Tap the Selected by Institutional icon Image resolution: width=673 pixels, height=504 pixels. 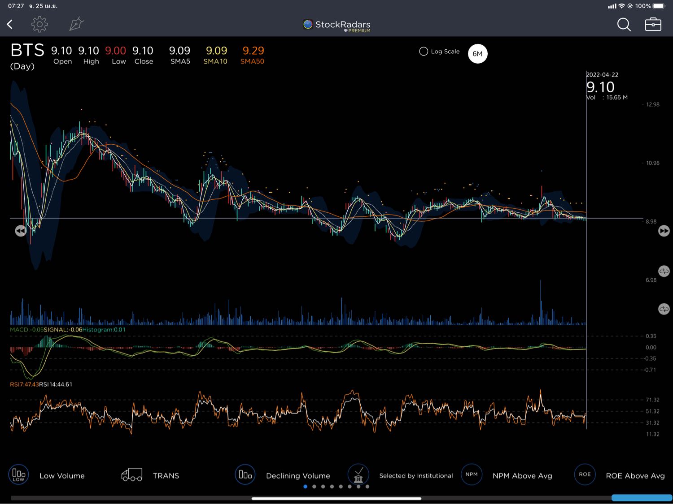[358, 474]
